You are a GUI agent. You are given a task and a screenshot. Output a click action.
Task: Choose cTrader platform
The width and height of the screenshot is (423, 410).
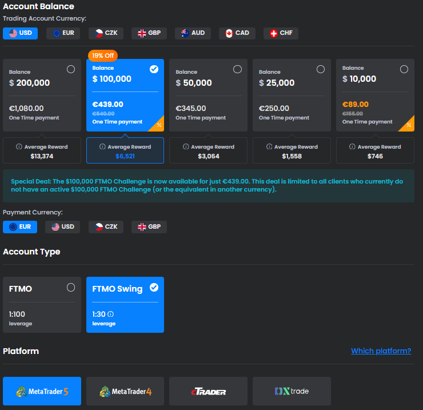[208, 391]
